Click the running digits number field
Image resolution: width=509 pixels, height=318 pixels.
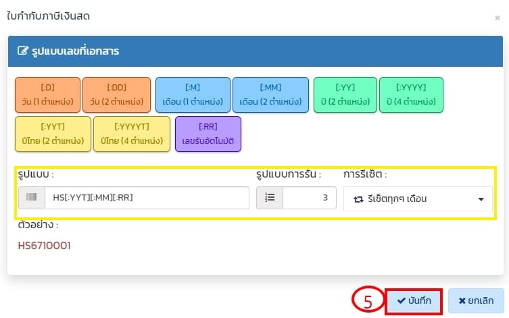(x=309, y=198)
